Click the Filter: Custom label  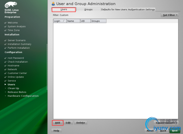[x=60, y=15]
